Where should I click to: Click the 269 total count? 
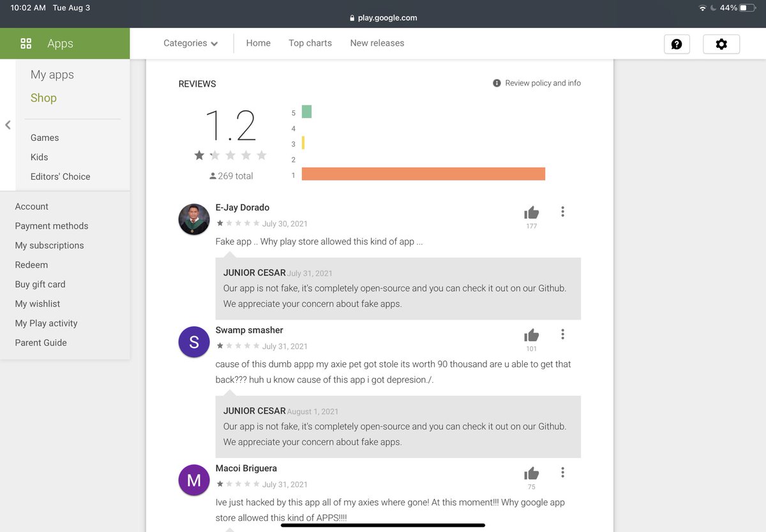click(236, 176)
